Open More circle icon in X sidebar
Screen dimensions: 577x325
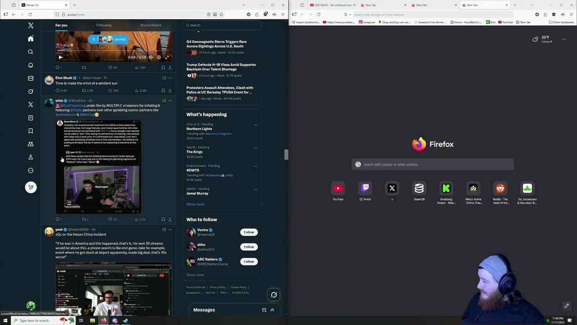(31, 170)
